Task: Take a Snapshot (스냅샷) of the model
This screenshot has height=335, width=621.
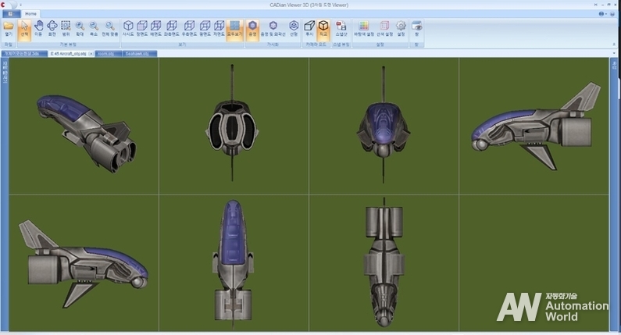Action: coord(341,29)
